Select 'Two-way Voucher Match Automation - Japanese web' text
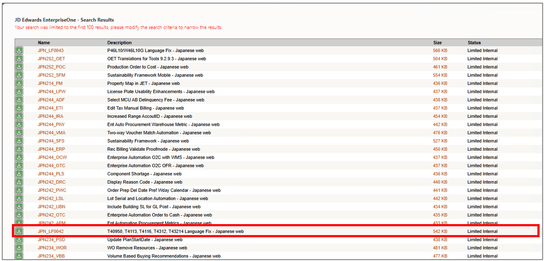This screenshot has width=544, height=261. coord(159,133)
